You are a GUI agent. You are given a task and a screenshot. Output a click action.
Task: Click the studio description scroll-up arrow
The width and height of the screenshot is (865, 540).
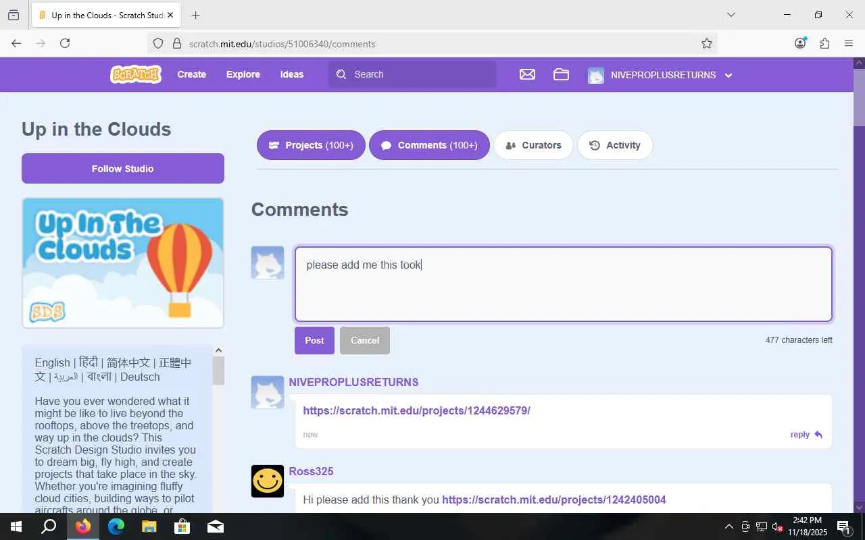pos(218,350)
